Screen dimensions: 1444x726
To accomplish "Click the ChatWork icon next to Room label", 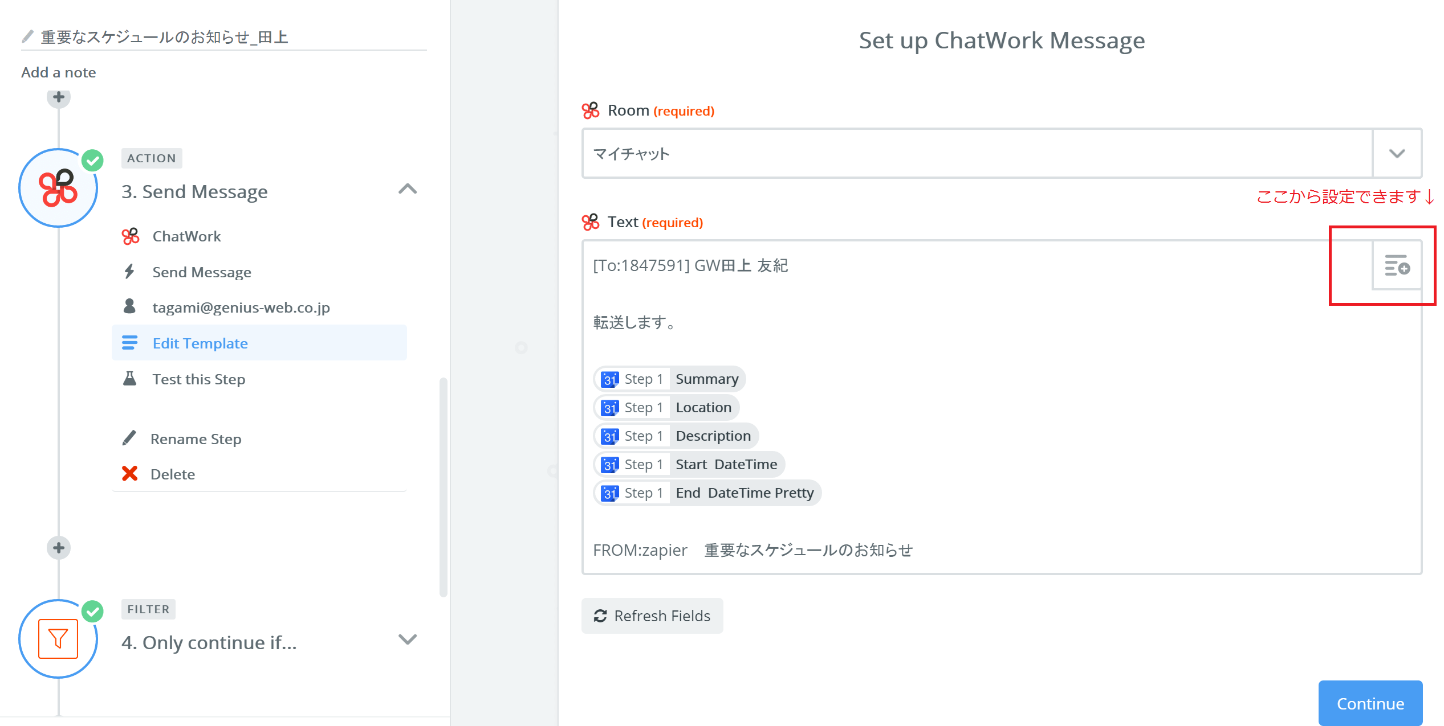I will point(591,110).
